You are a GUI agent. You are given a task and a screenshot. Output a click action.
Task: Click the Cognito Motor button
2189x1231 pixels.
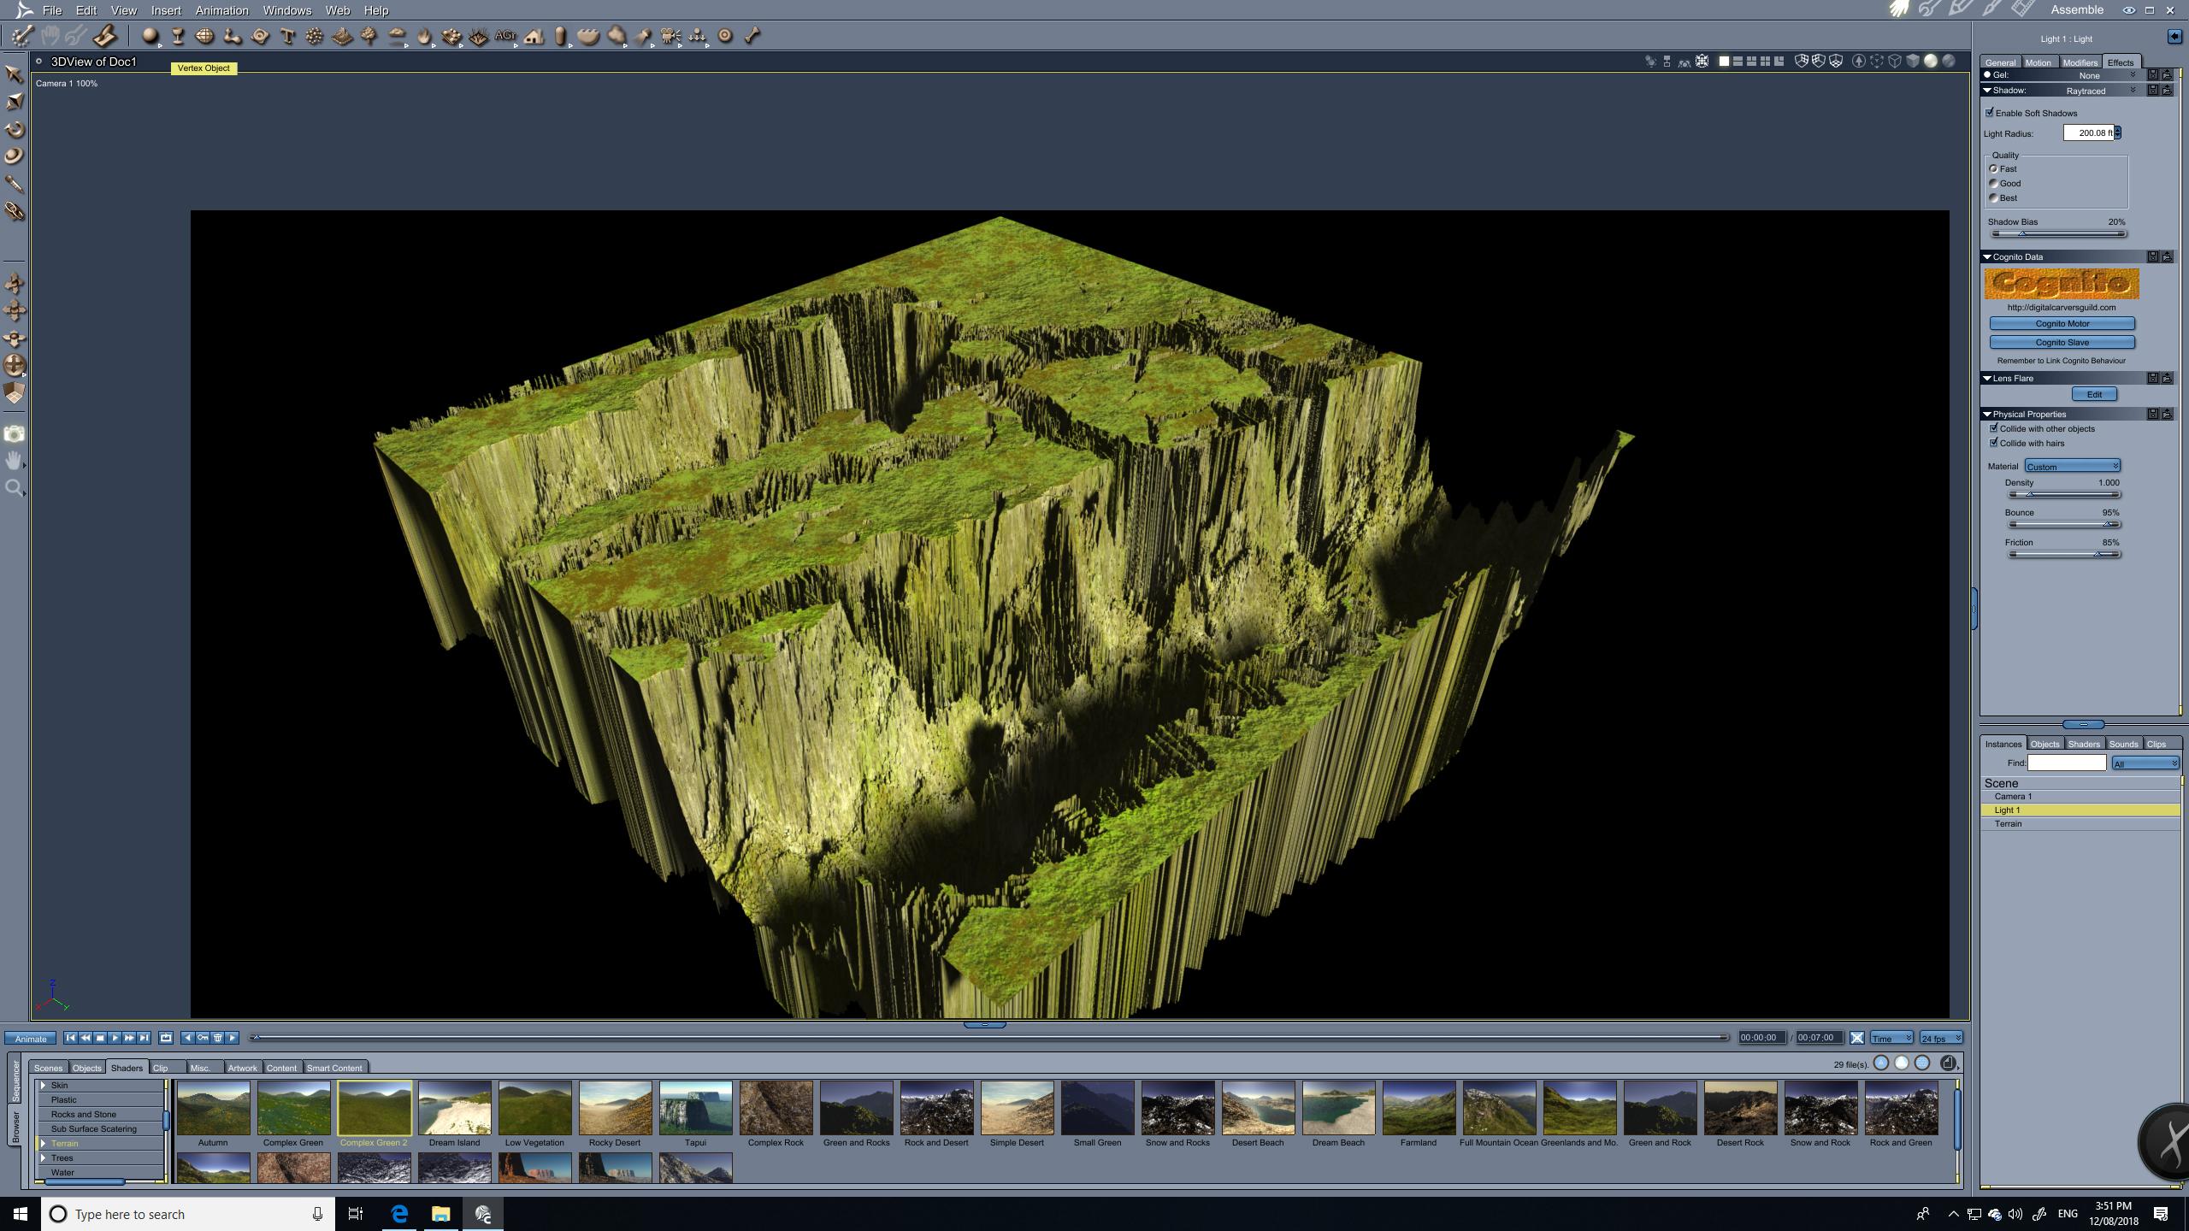pos(2062,323)
